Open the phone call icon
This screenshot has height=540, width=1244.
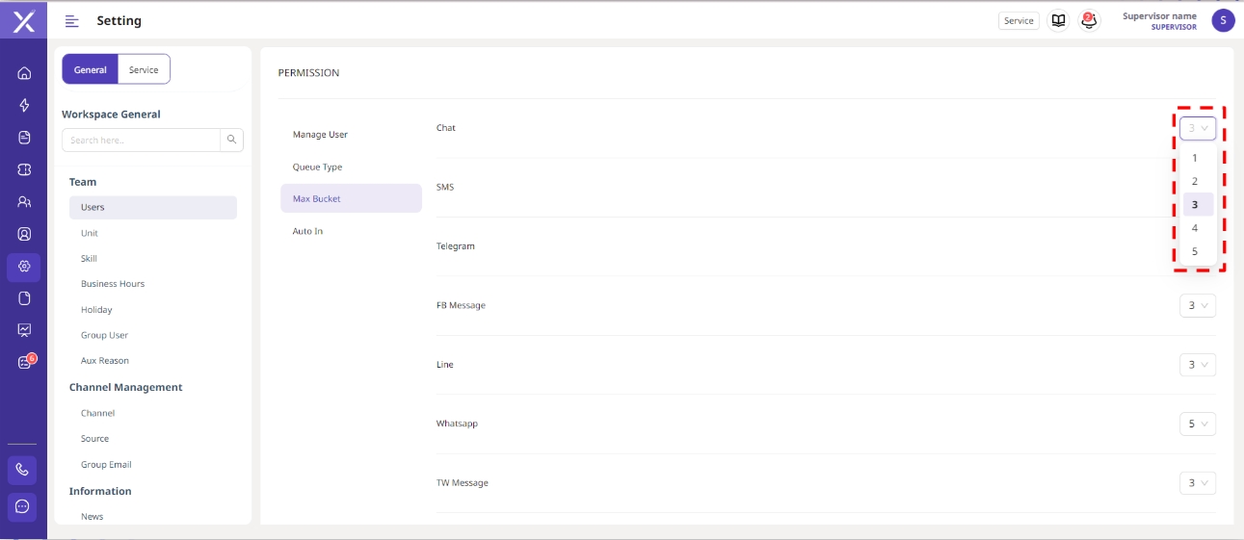23,470
